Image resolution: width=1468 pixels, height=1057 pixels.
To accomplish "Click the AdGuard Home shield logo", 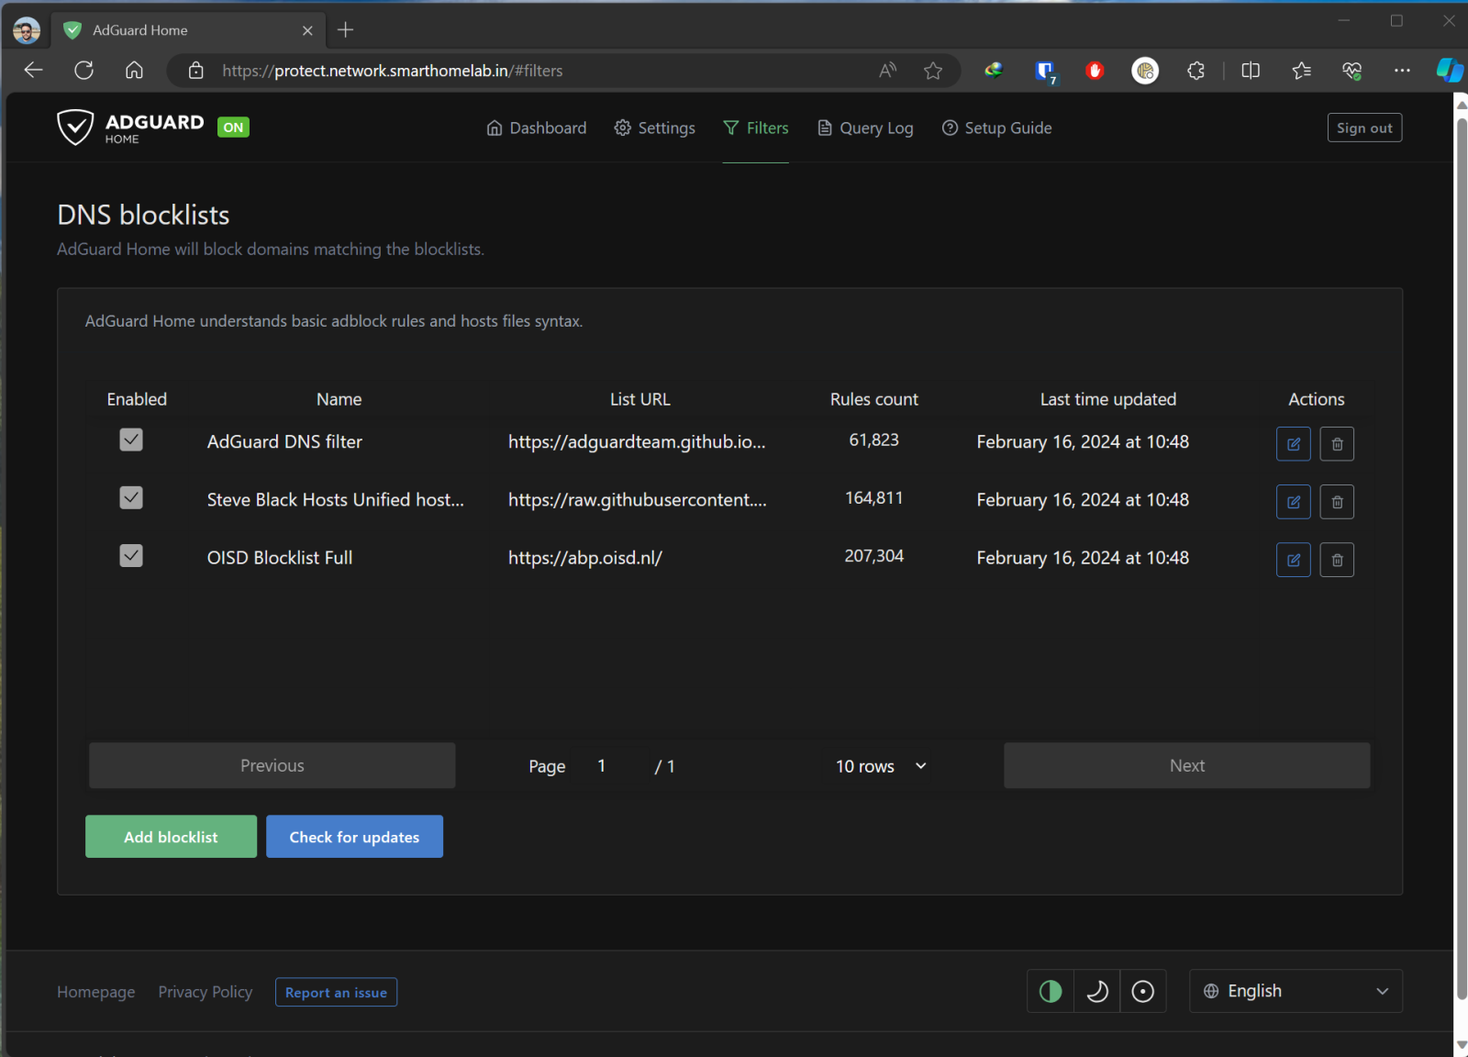I will point(75,128).
